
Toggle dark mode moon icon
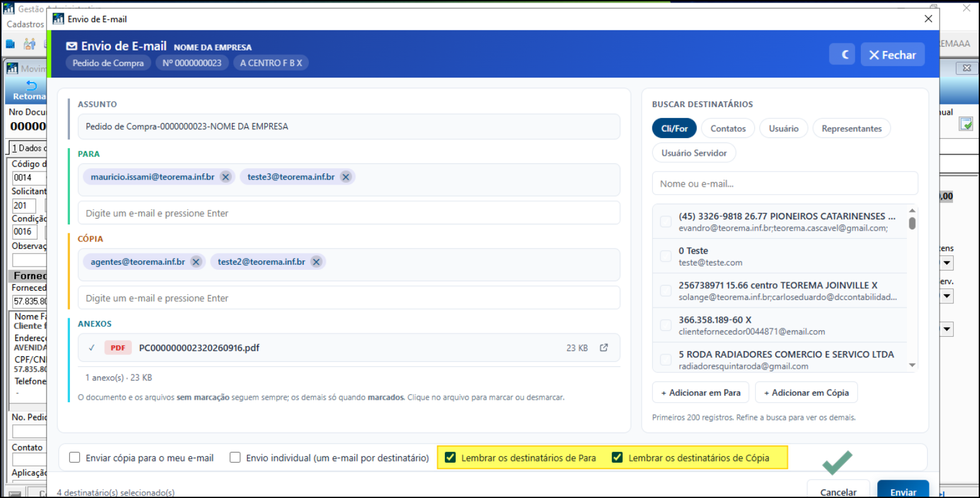(842, 55)
